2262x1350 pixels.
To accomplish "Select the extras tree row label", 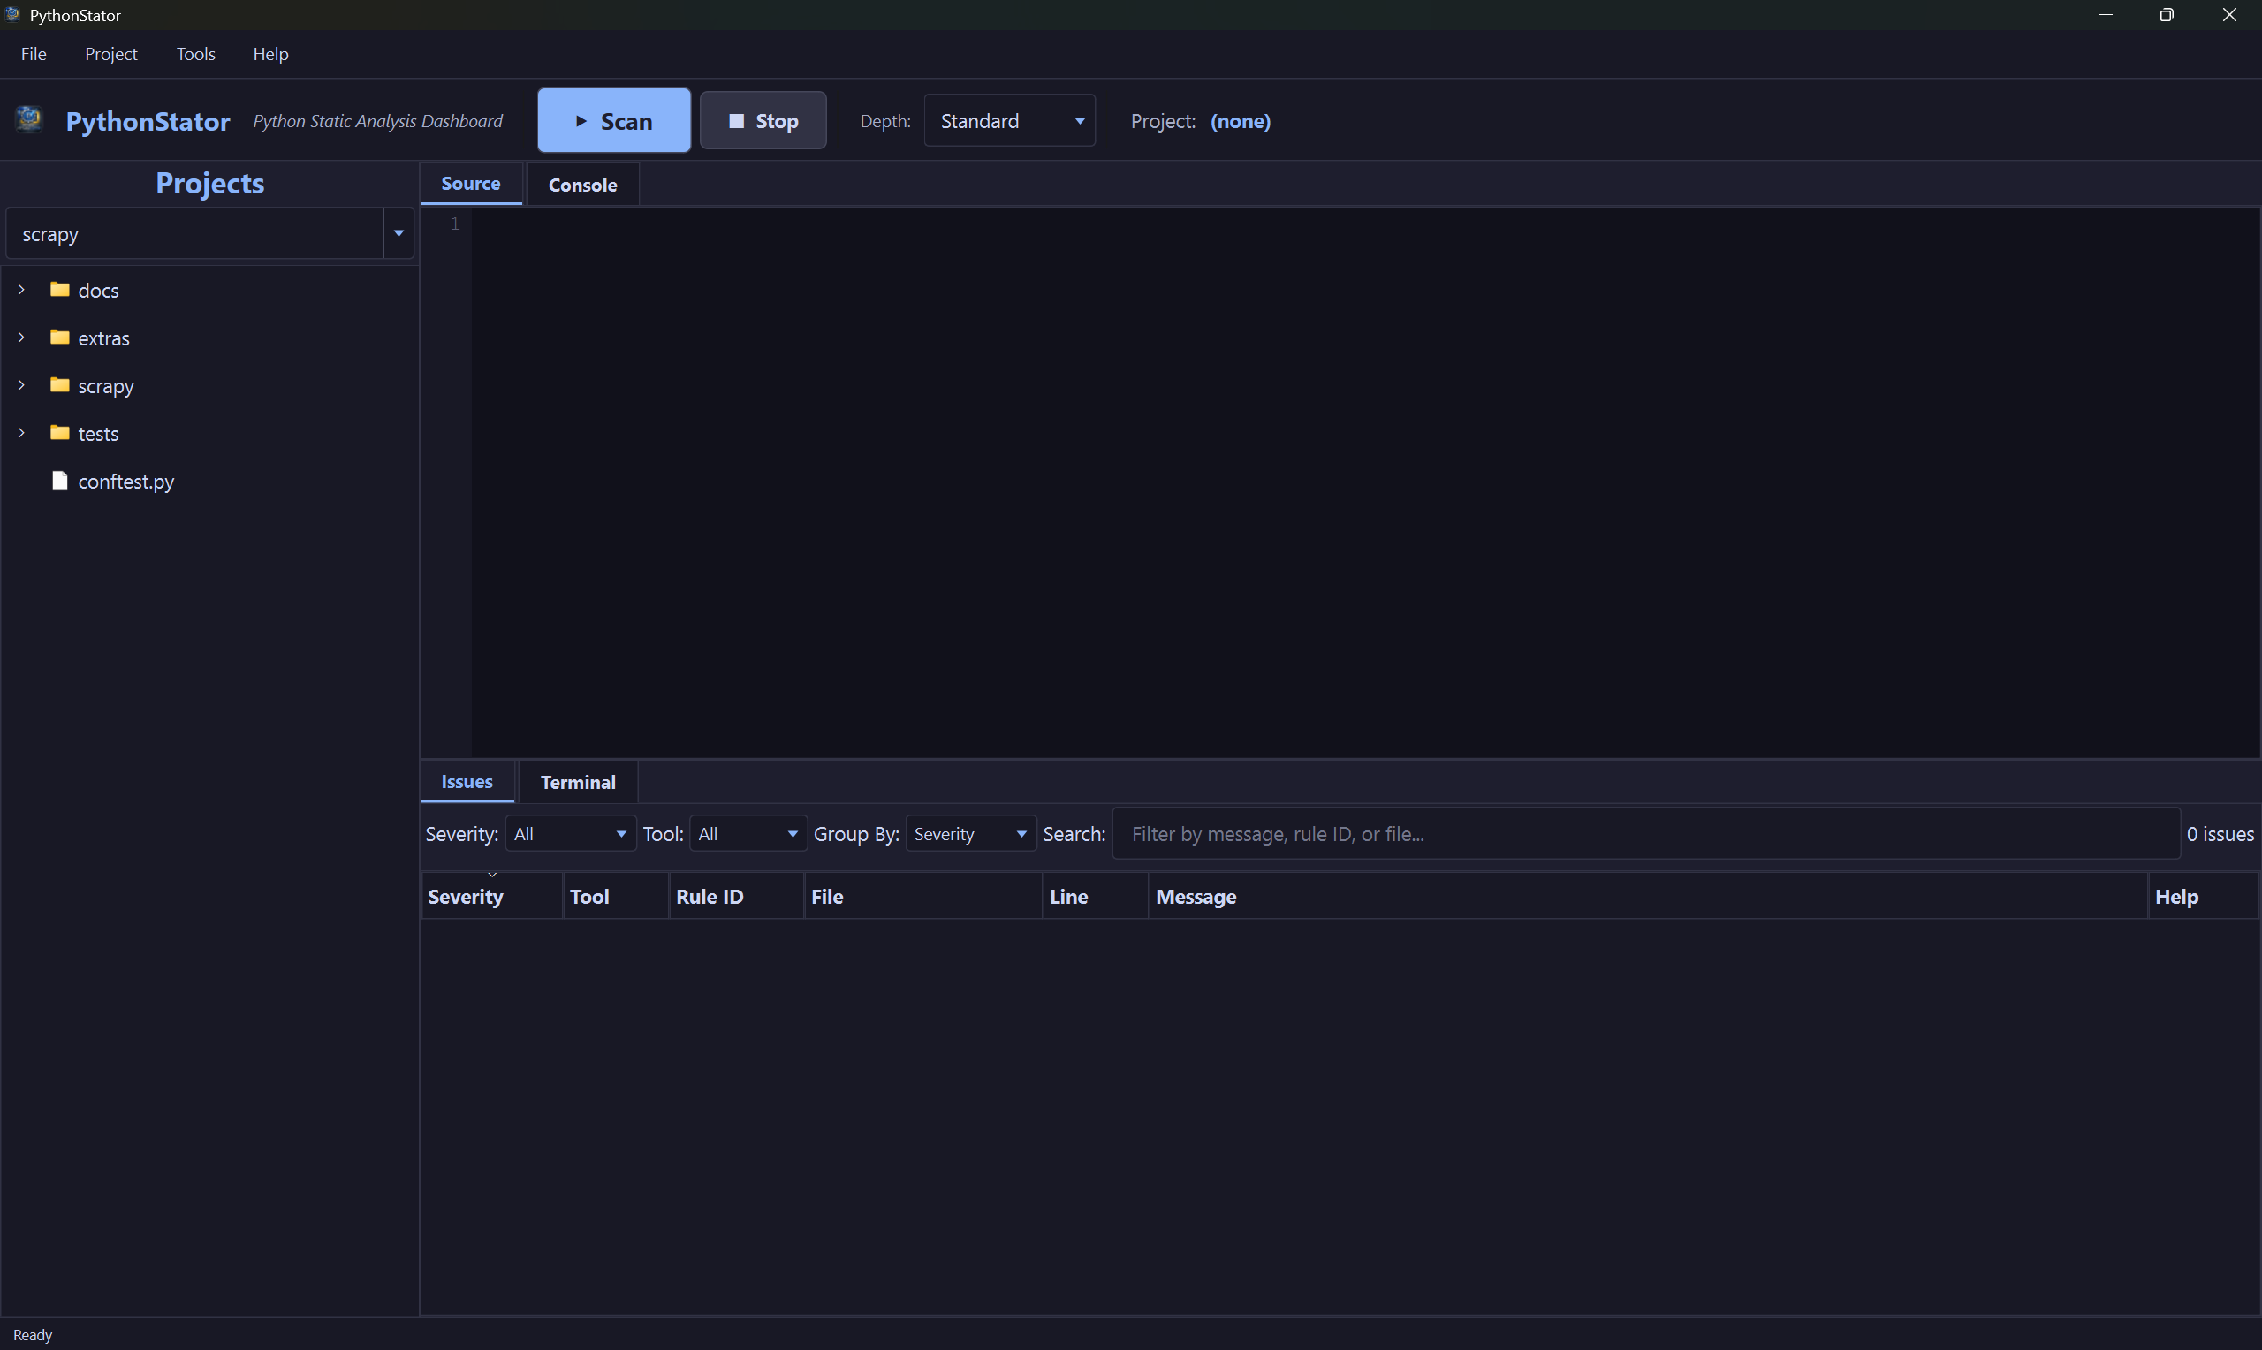I will (103, 338).
